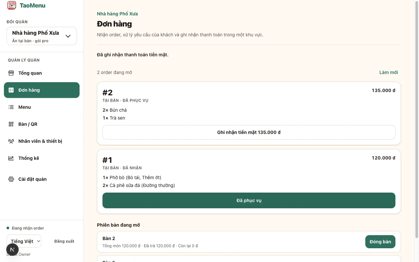Click the Đơn hàng page heading
This screenshot has height=262, width=419.
point(114,24)
